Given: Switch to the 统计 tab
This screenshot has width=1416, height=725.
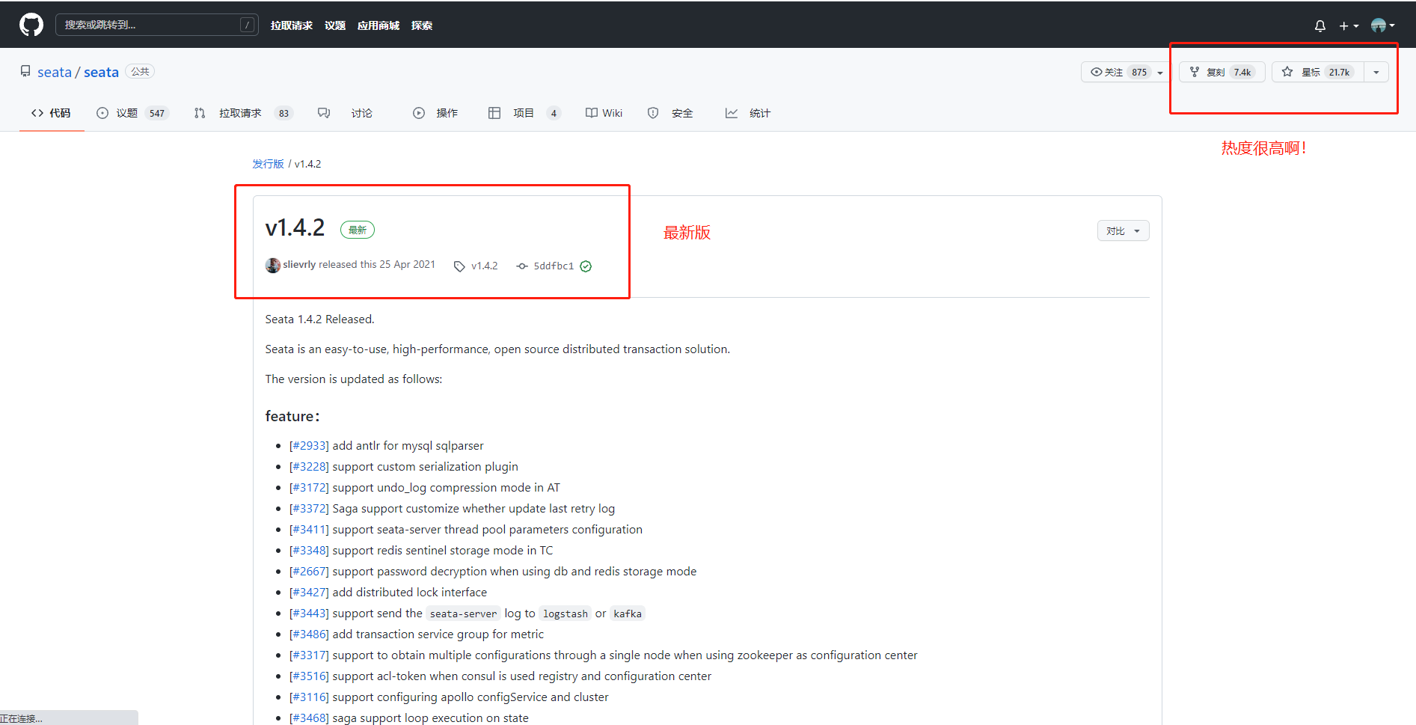Looking at the screenshot, I should pyautogui.click(x=748, y=113).
